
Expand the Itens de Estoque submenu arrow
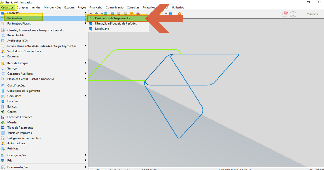(x=85, y=63)
